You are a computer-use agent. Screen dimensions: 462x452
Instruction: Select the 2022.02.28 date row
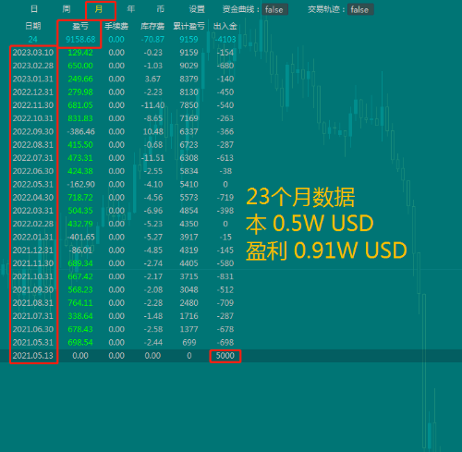click(x=33, y=224)
